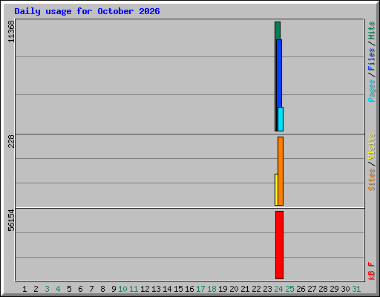This screenshot has height=297, width=380.
Task: Click day 30 on the x-axis
Action: pyautogui.click(x=345, y=289)
